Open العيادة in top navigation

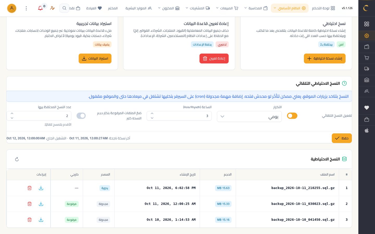tap(94, 8)
